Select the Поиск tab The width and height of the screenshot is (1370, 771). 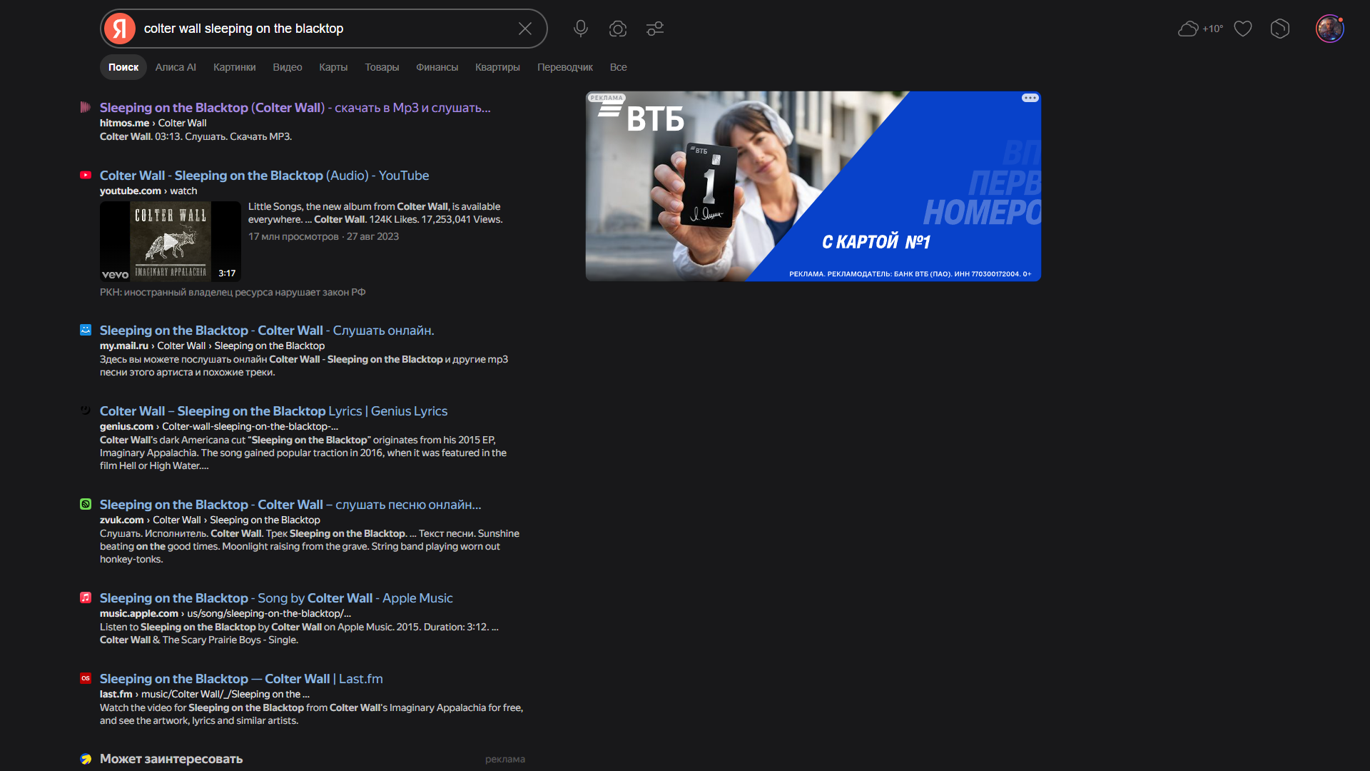(123, 67)
